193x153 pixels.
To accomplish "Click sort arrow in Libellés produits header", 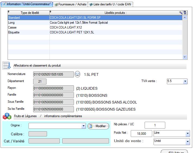I will pos(51,12).
